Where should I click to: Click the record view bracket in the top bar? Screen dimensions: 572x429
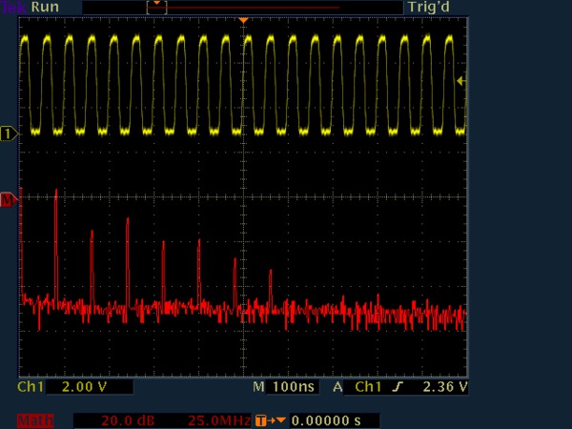pos(157,7)
